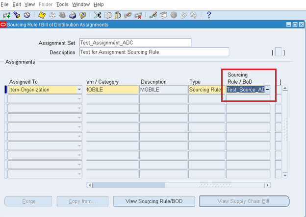This screenshot has height=217, width=306.
Task: Click the greyed Next Step toolbar icon
Action: coord(52,15)
